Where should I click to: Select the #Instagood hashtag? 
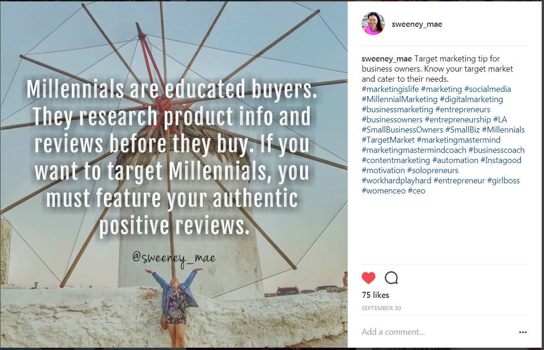click(500, 160)
